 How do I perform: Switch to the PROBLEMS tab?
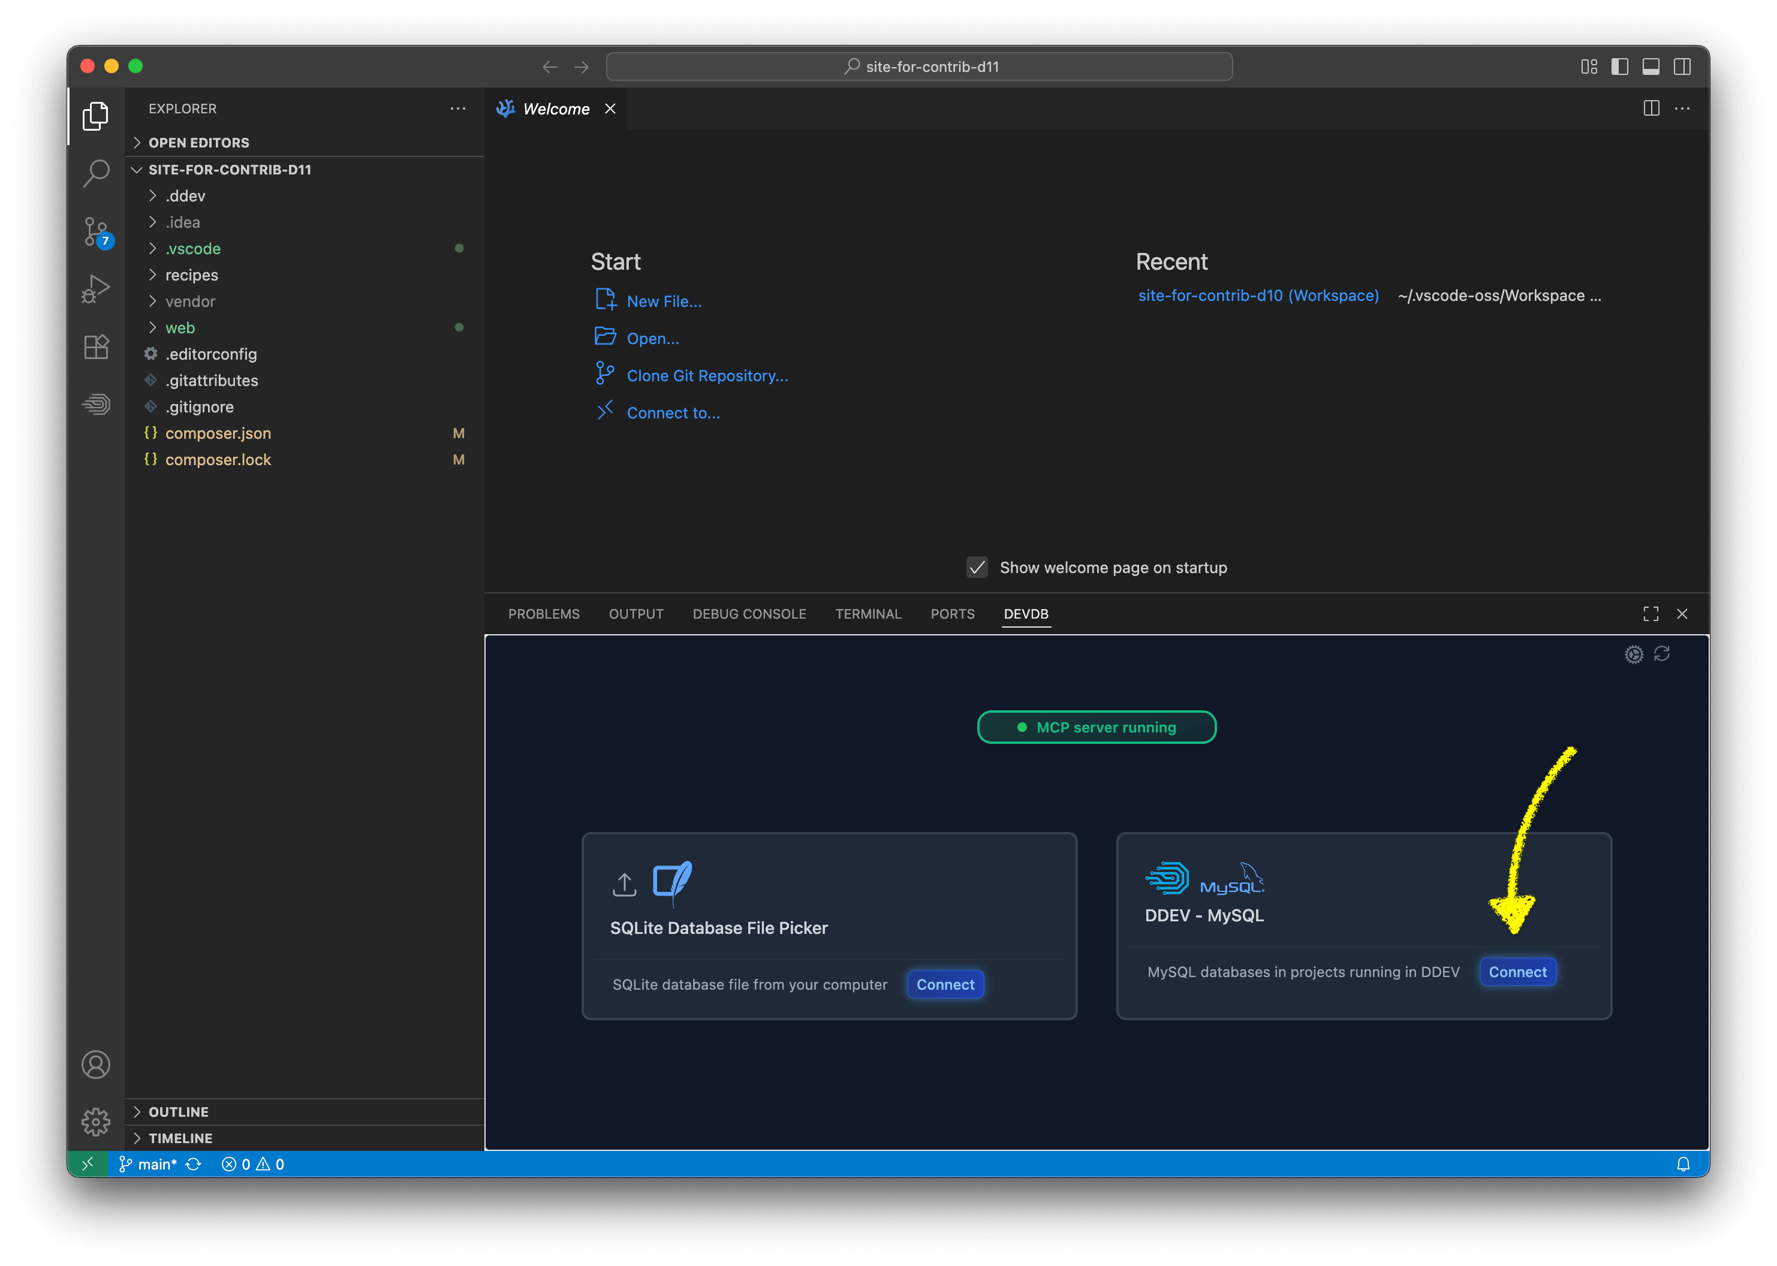(x=543, y=614)
